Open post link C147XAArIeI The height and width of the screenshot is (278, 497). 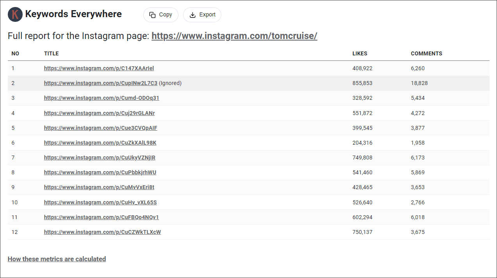click(x=99, y=68)
